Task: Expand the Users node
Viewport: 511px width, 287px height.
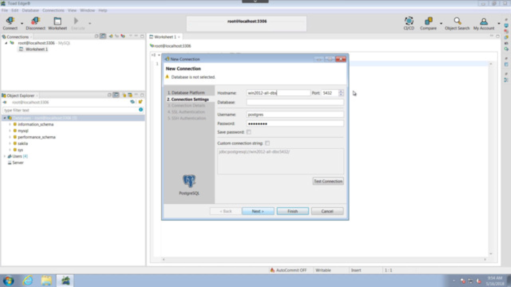Action: tap(5, 156)
